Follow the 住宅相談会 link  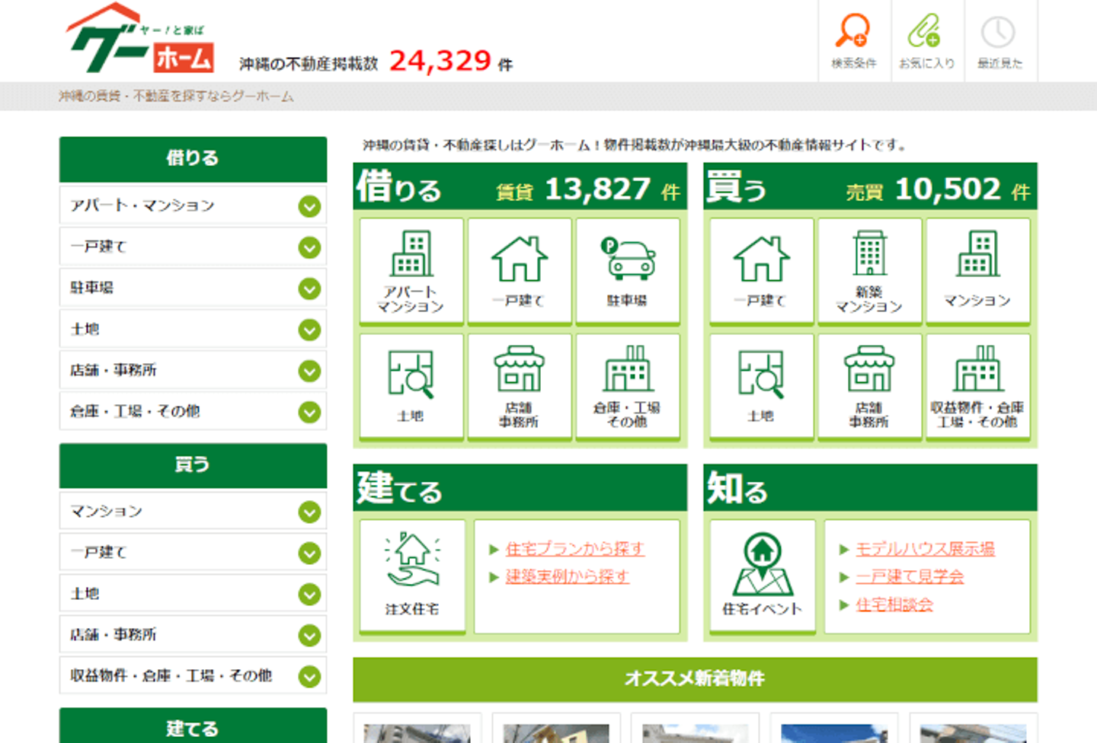pyautogui.click(x=894, y=604)
